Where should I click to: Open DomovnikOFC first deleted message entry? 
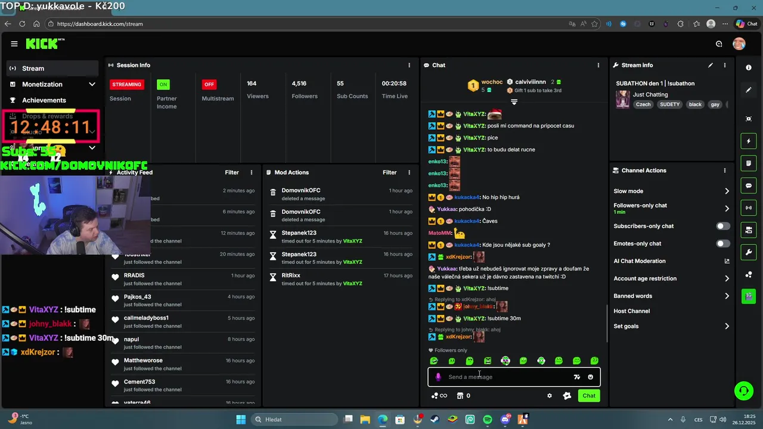[x=341, y=194]
